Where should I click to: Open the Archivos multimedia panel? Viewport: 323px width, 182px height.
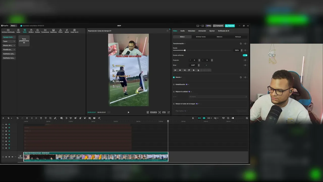coord(8,31)
